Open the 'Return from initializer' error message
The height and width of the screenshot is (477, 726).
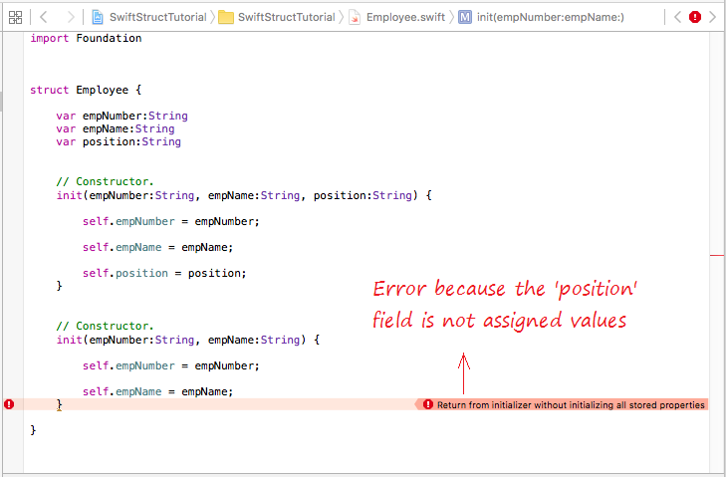pyautogui.click(x=561, y=404)
